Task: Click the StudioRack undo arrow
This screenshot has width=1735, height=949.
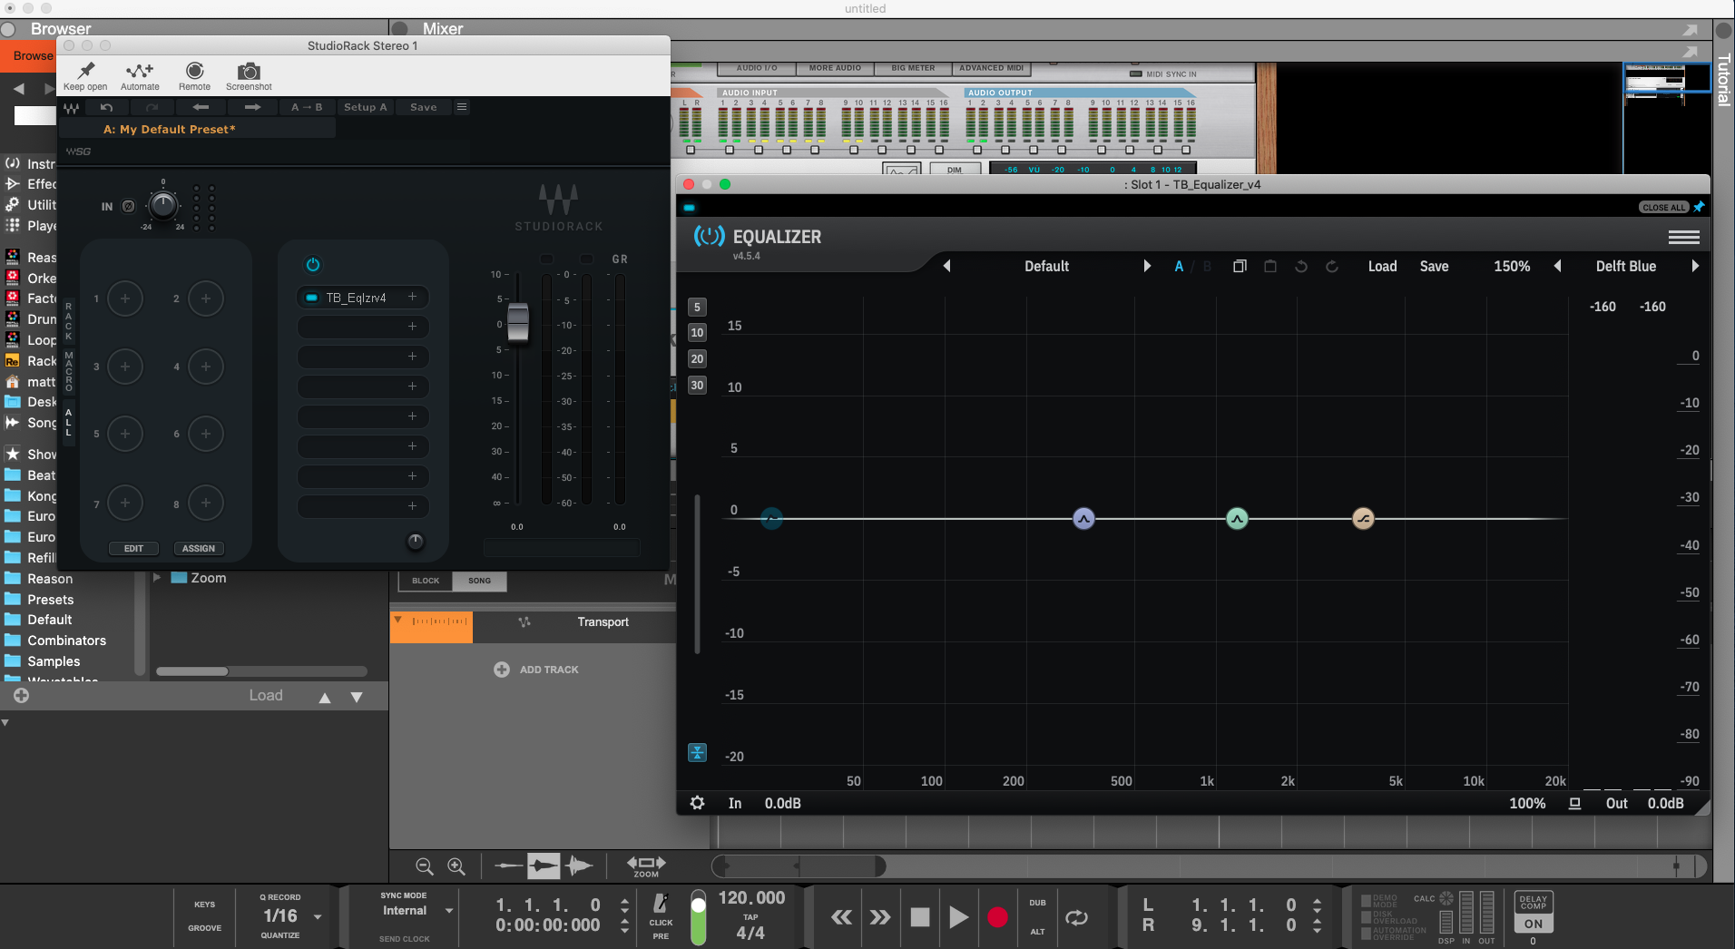Action: pyautogui.click(x=106, y=107)
